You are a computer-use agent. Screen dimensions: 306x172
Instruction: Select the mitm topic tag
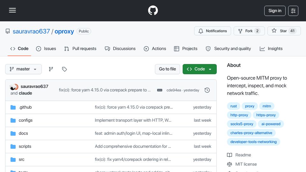(x=266, y=106)
